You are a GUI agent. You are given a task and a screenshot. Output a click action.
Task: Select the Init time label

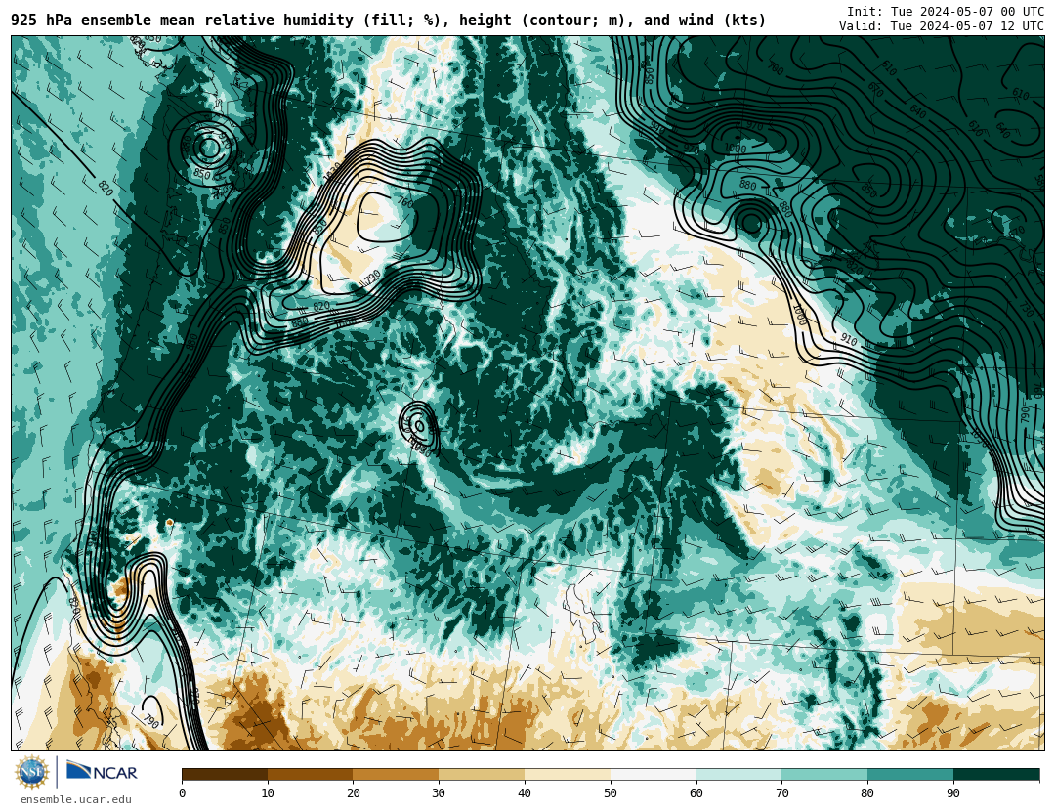(946, 12)
